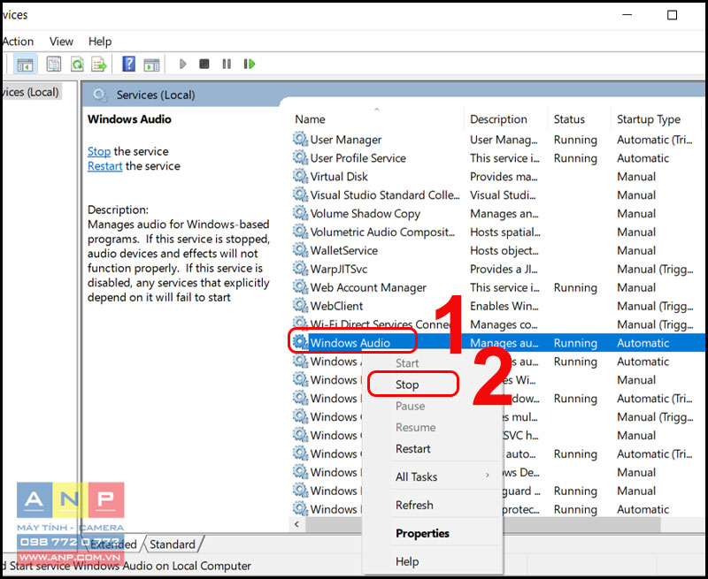Click the Properties toolbar icon
The height and width of the screenshot is (579, 708).
coord(54,65)
